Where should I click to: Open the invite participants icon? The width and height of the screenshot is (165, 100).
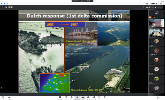coord(71,98)
